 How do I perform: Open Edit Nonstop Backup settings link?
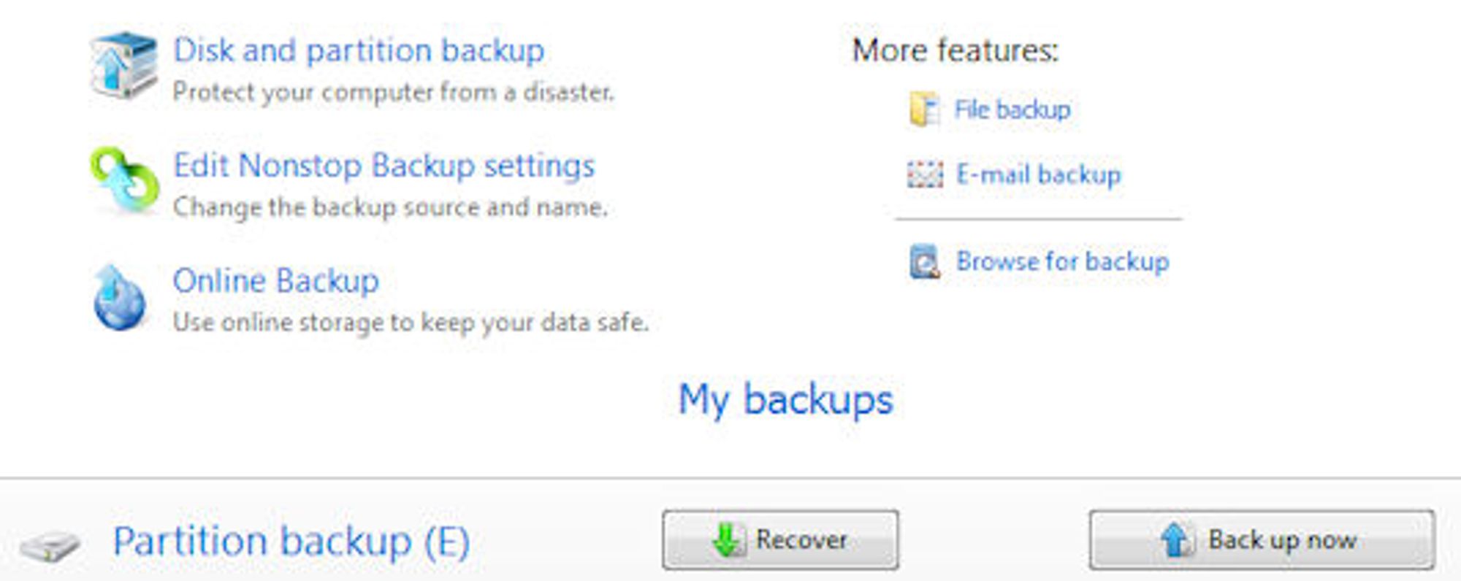click(x=384, y=166)
